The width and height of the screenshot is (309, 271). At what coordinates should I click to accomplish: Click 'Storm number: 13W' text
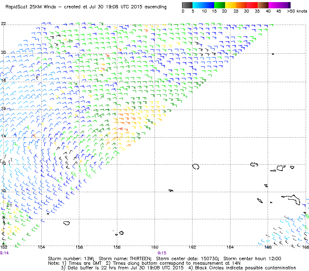point(71,258)
